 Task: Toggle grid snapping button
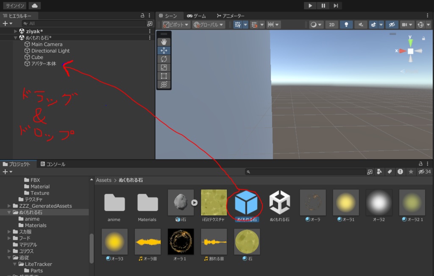[254, 25]
